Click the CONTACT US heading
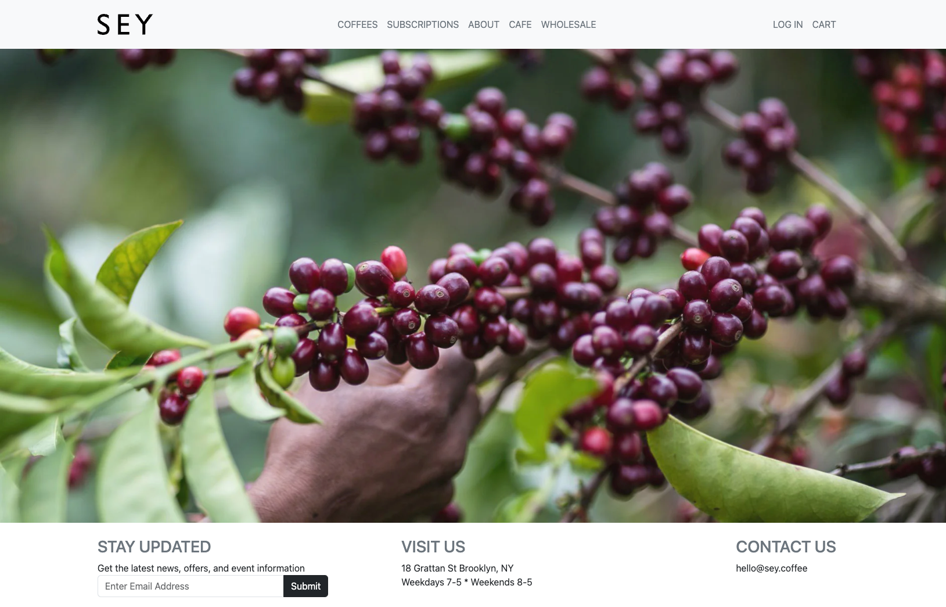The height and width of the screenshot is (607, 946). [786, 547]
